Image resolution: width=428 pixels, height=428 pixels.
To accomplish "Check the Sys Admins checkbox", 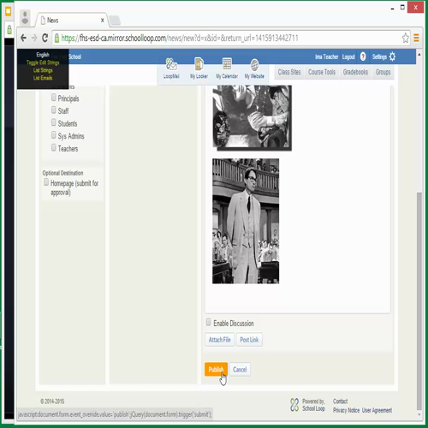I will point(54,135).
